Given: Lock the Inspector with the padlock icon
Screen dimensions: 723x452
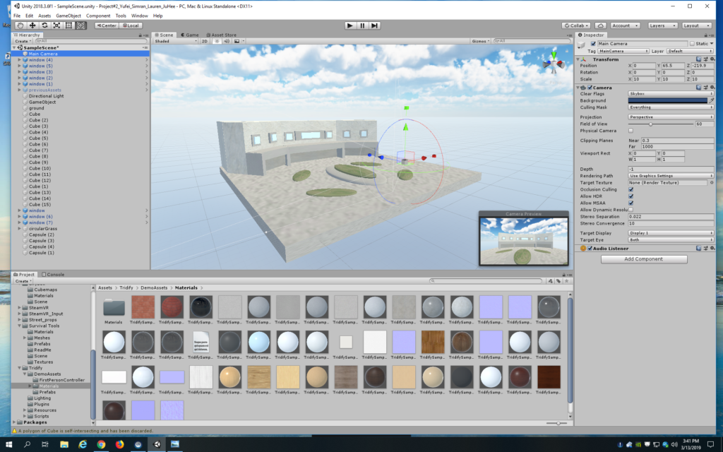Looking at the screenshot, I should [706, 35].
